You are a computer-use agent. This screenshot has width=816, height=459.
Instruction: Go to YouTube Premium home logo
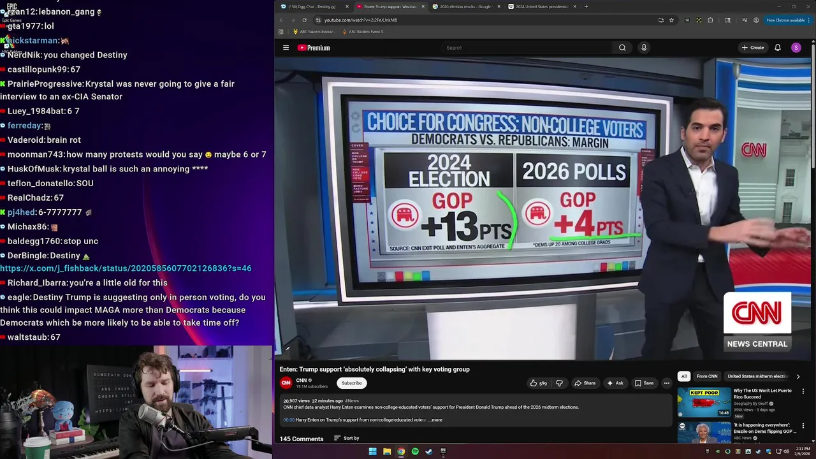(x=314, y=48)
